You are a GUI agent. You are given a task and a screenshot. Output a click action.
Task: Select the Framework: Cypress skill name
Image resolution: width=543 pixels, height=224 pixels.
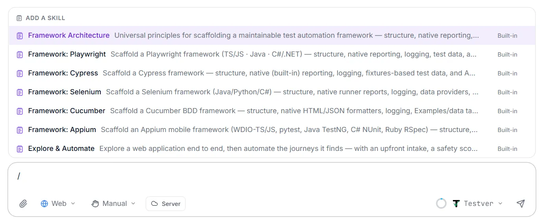(63, 73)
